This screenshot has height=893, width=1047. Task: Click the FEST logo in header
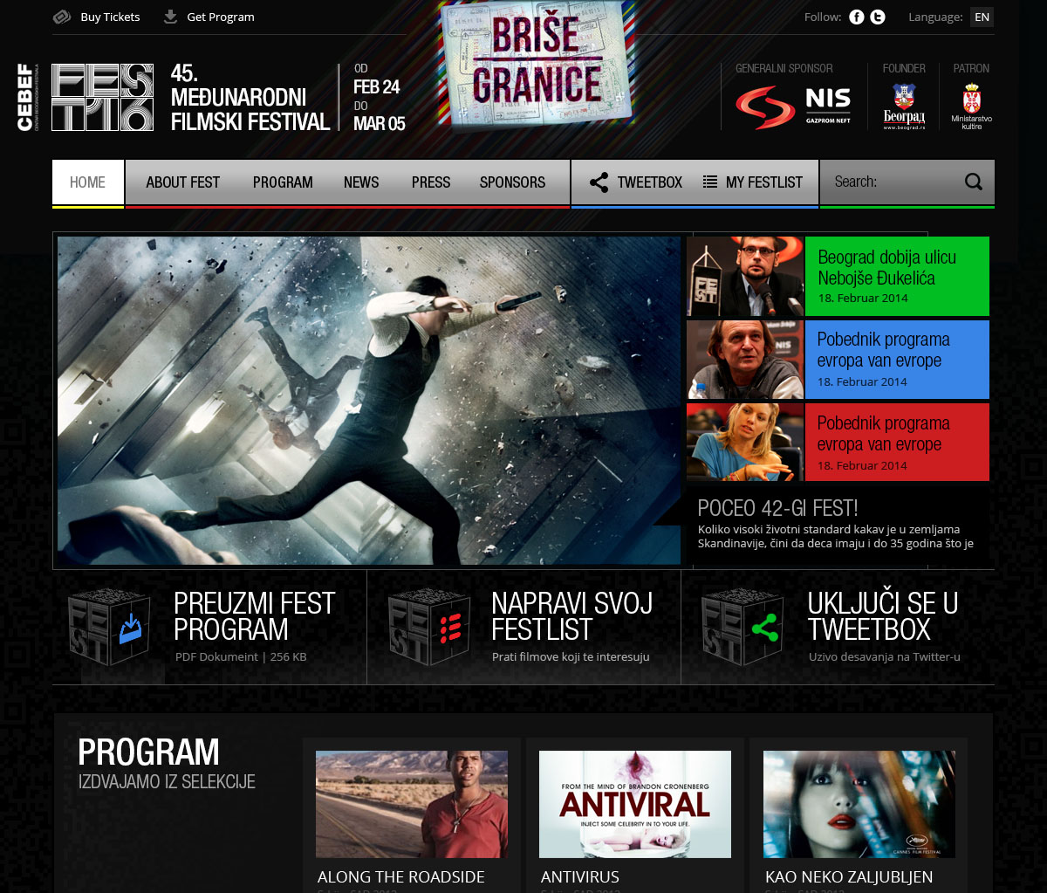tap(102, 97)
